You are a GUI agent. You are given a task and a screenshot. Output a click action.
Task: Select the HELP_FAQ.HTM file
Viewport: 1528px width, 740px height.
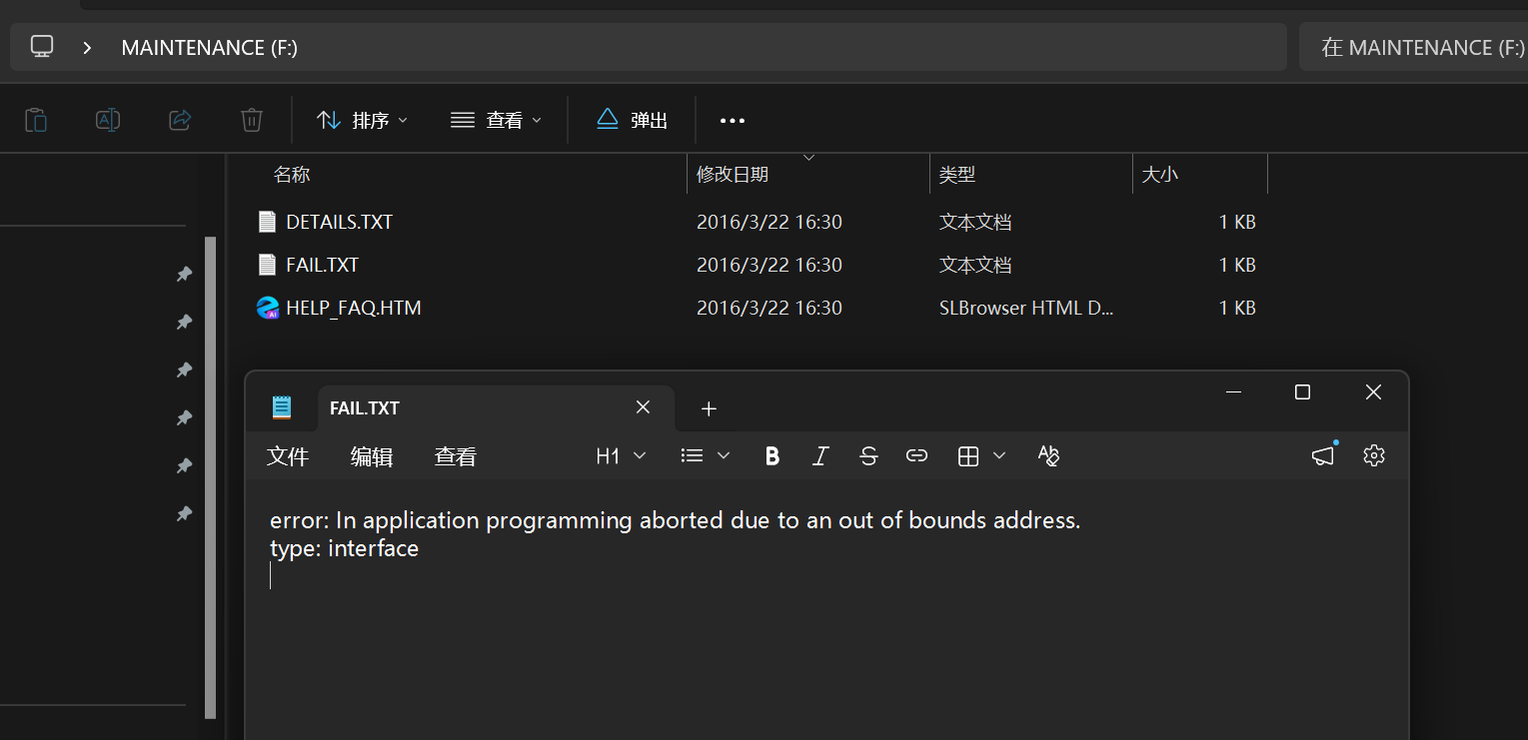click(353, 308)
